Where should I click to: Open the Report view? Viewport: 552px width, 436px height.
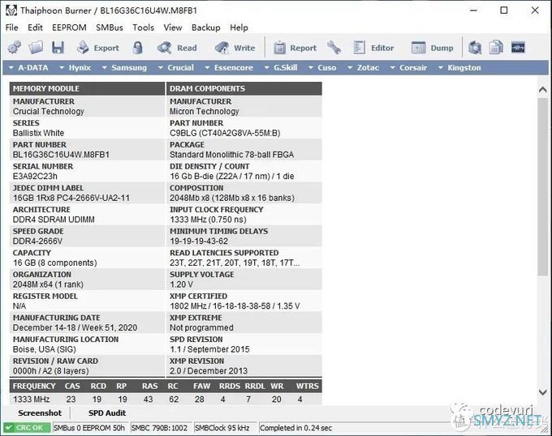coord(295,48)
